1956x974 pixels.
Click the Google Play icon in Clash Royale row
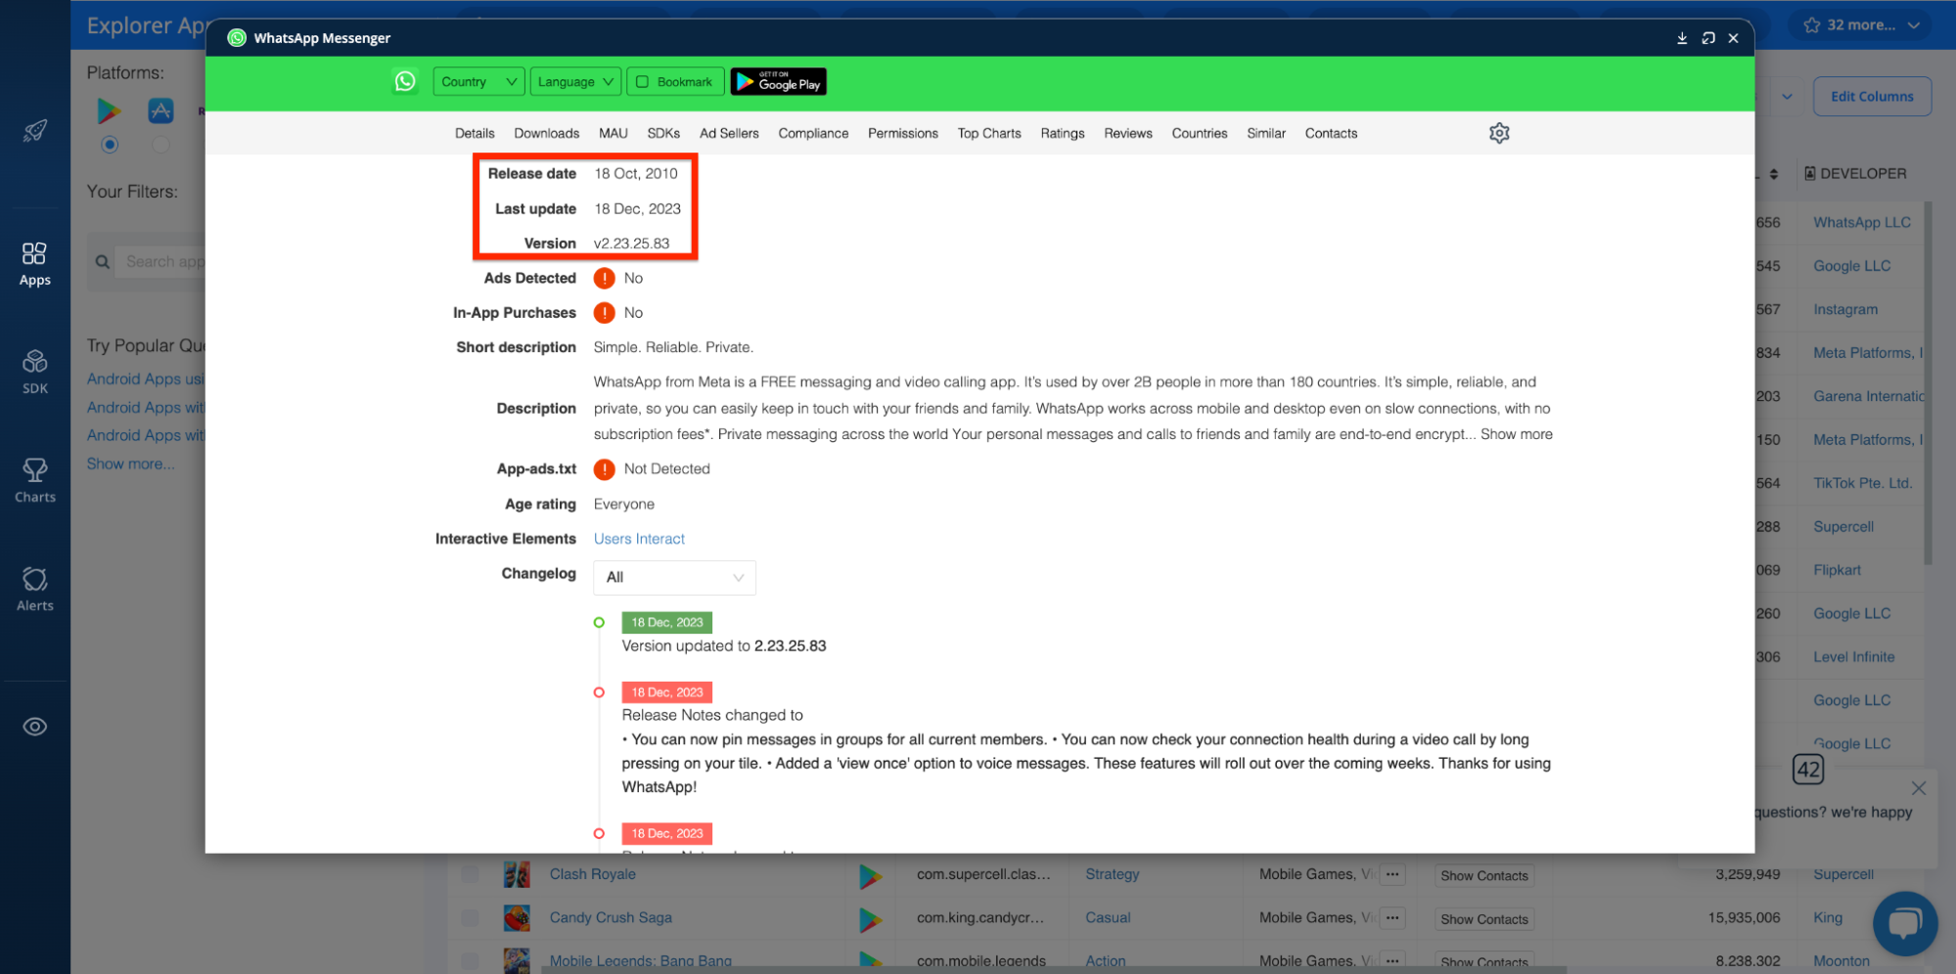click(x=870, y=875)
